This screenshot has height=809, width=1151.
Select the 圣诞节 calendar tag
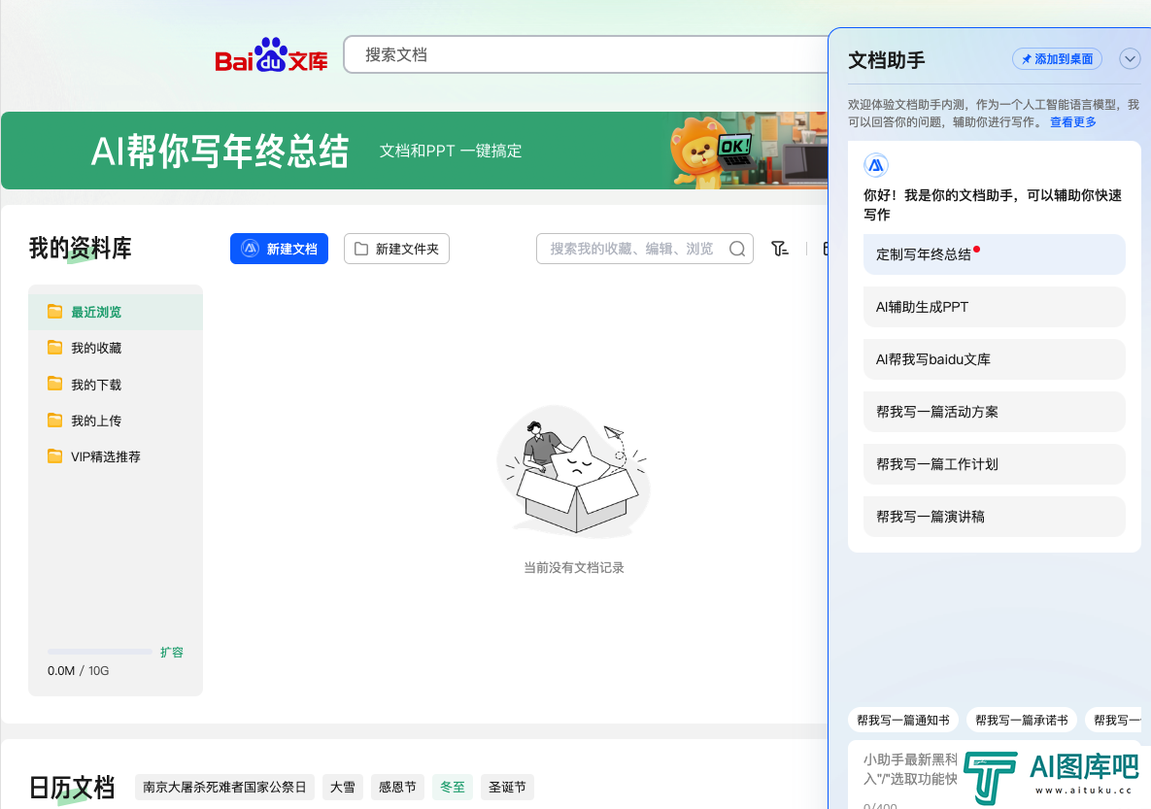(x=507, y=787)
